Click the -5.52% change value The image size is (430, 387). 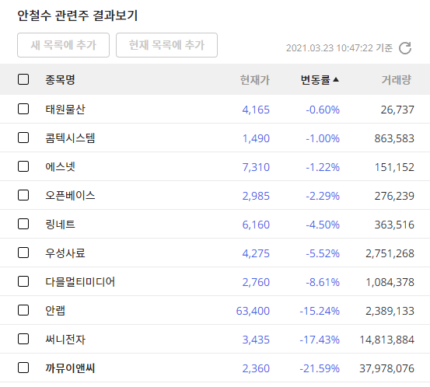(323, 254)
